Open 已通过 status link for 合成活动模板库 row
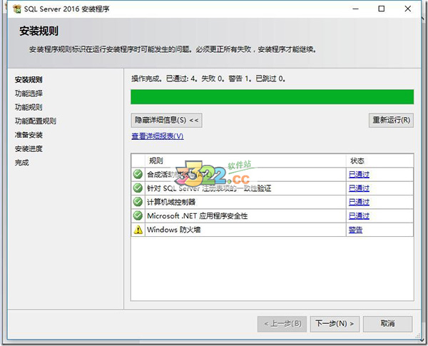The image size is (428, 346). click(x=359, y=175)
